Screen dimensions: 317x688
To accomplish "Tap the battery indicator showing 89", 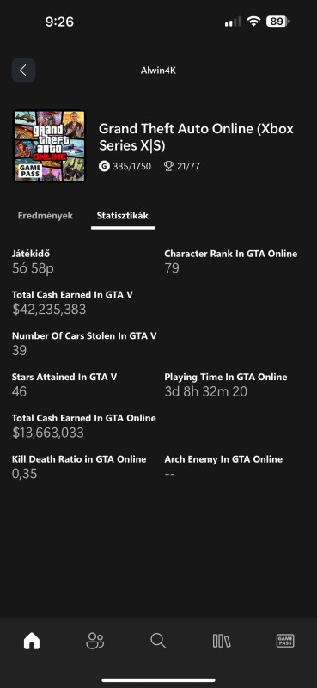I will pos(277,21).
